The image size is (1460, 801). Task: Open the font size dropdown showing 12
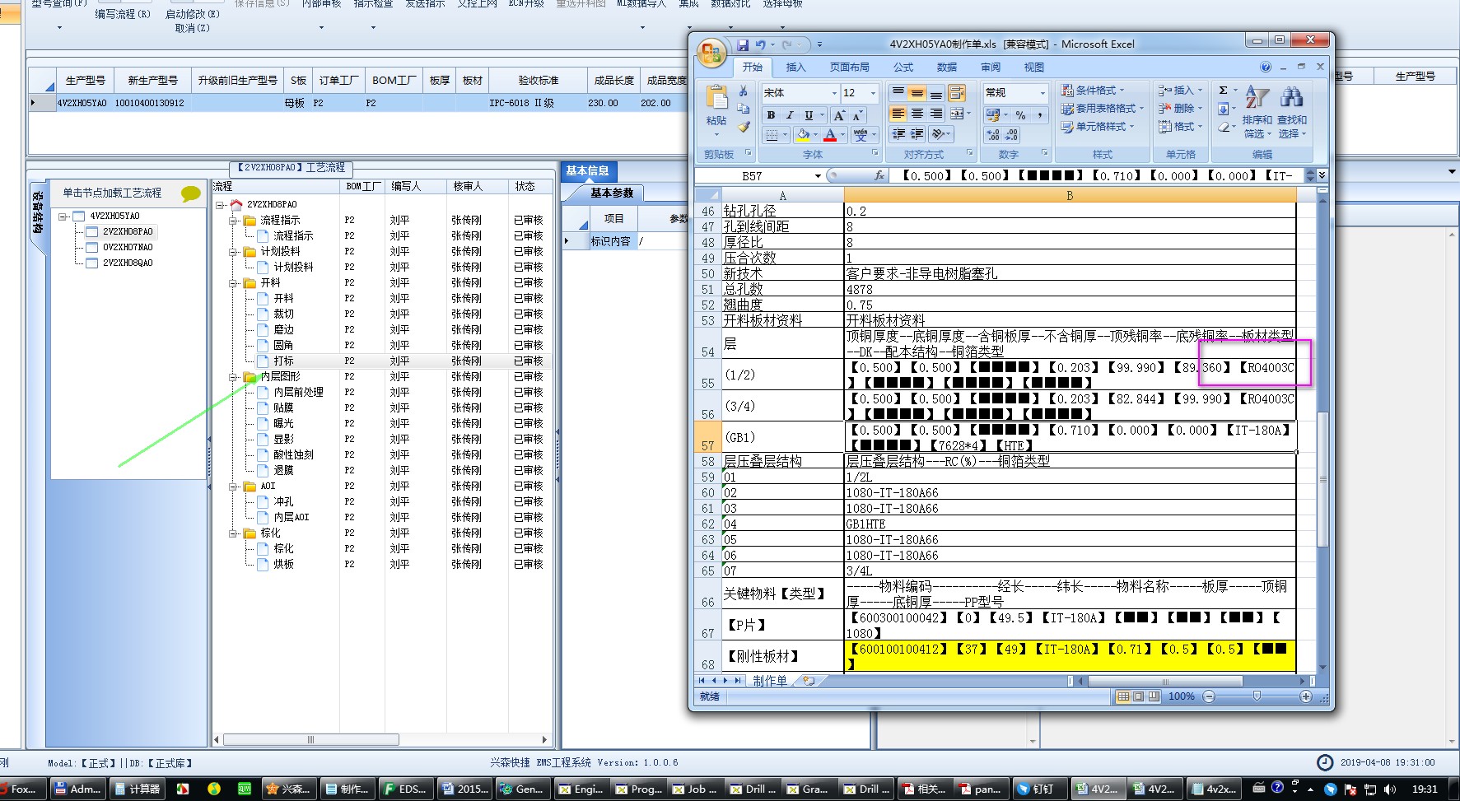point(874,93)
